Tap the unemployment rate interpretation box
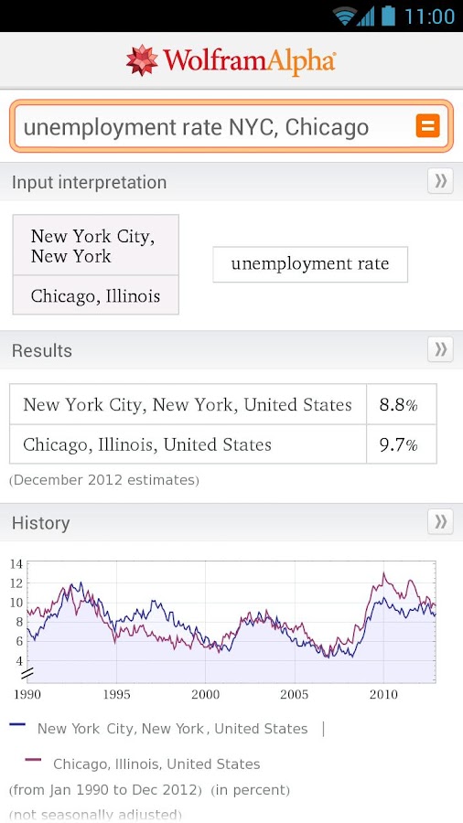 (x=310, y=264)
